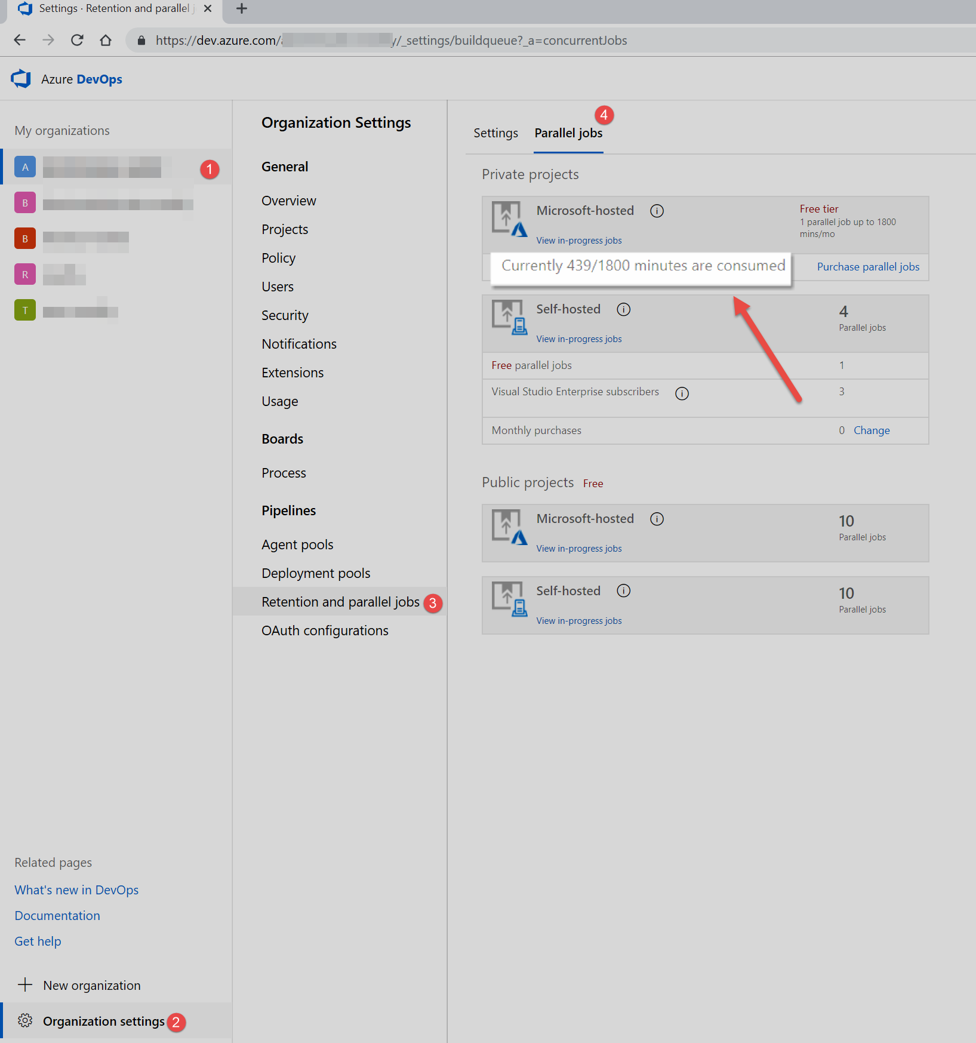This screenshot has height=1043, width=976.
Task: Click New organization
Action: pyautogui.click(x=92, y=986)
